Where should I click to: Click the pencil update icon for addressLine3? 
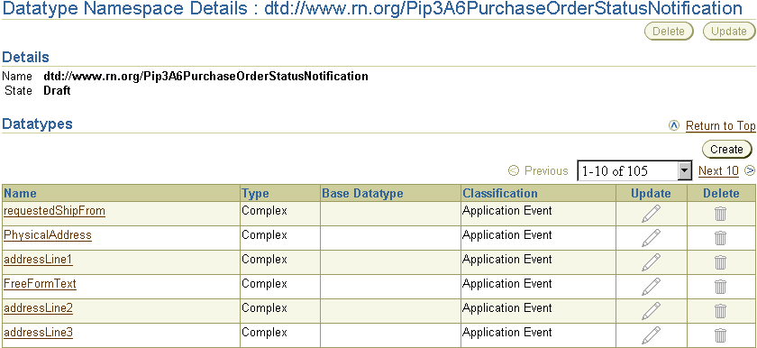(x=651, y=335)
